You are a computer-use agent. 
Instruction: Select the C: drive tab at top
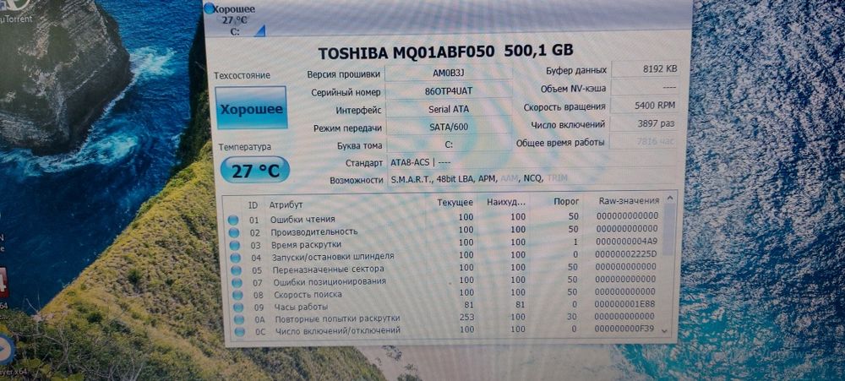pos(235,20)
